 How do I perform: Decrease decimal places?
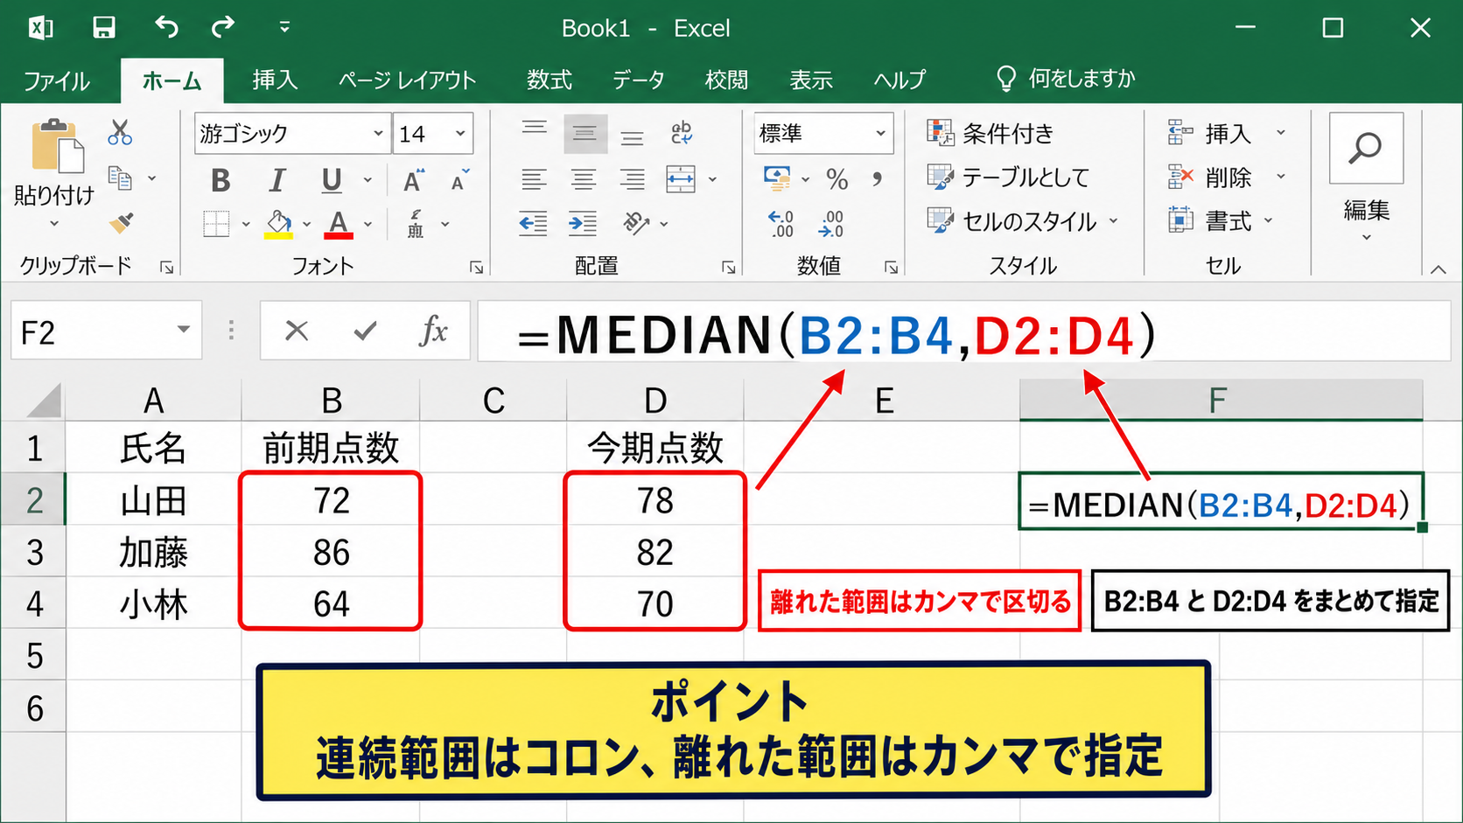click(x=831, y=224)
